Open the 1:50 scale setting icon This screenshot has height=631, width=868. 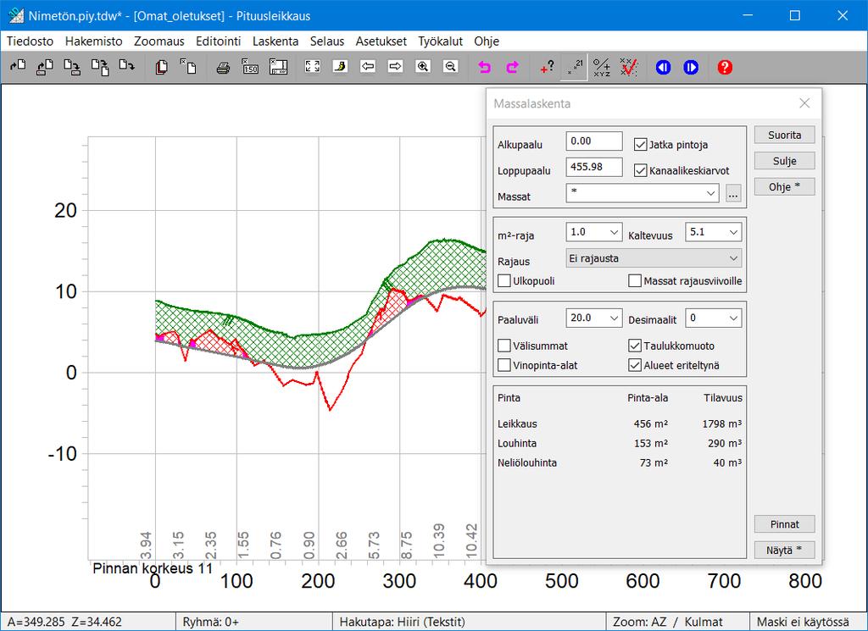tap(250, 67)
